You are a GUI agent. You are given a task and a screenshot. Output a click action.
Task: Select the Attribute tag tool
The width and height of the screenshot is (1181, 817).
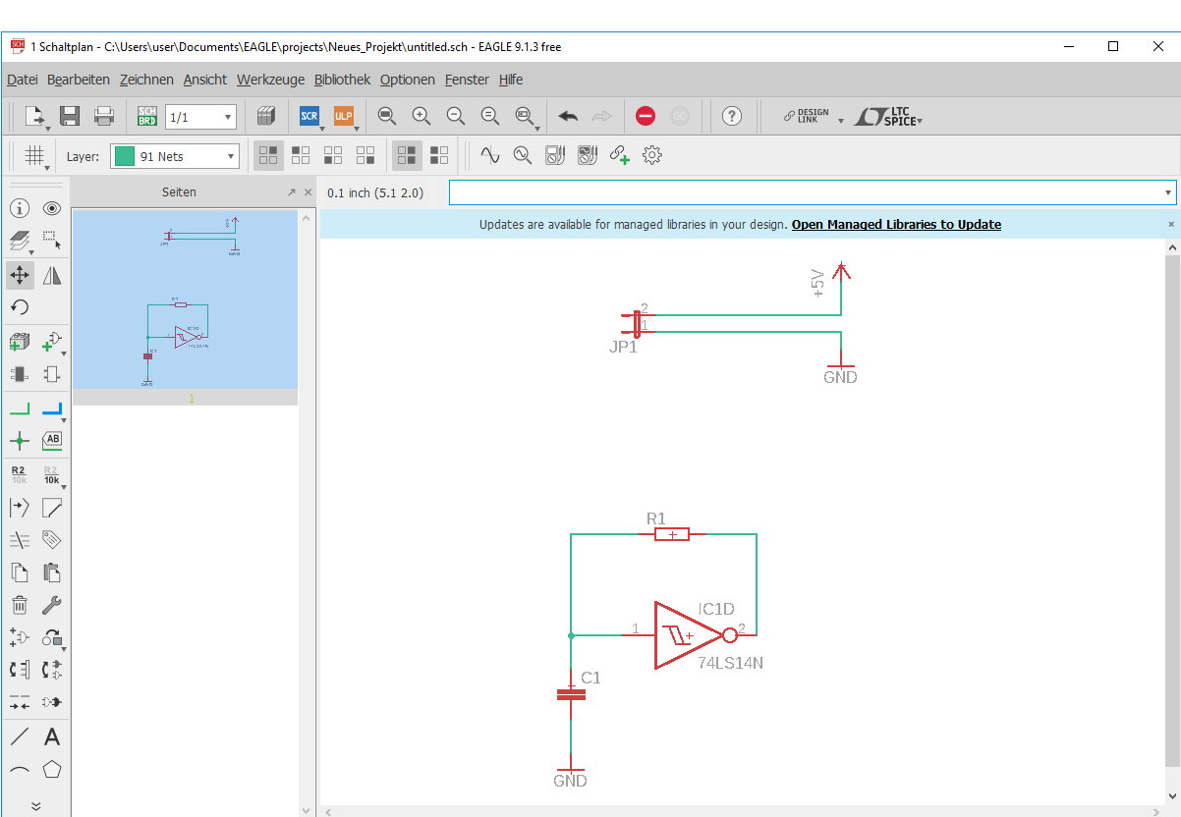52,540
